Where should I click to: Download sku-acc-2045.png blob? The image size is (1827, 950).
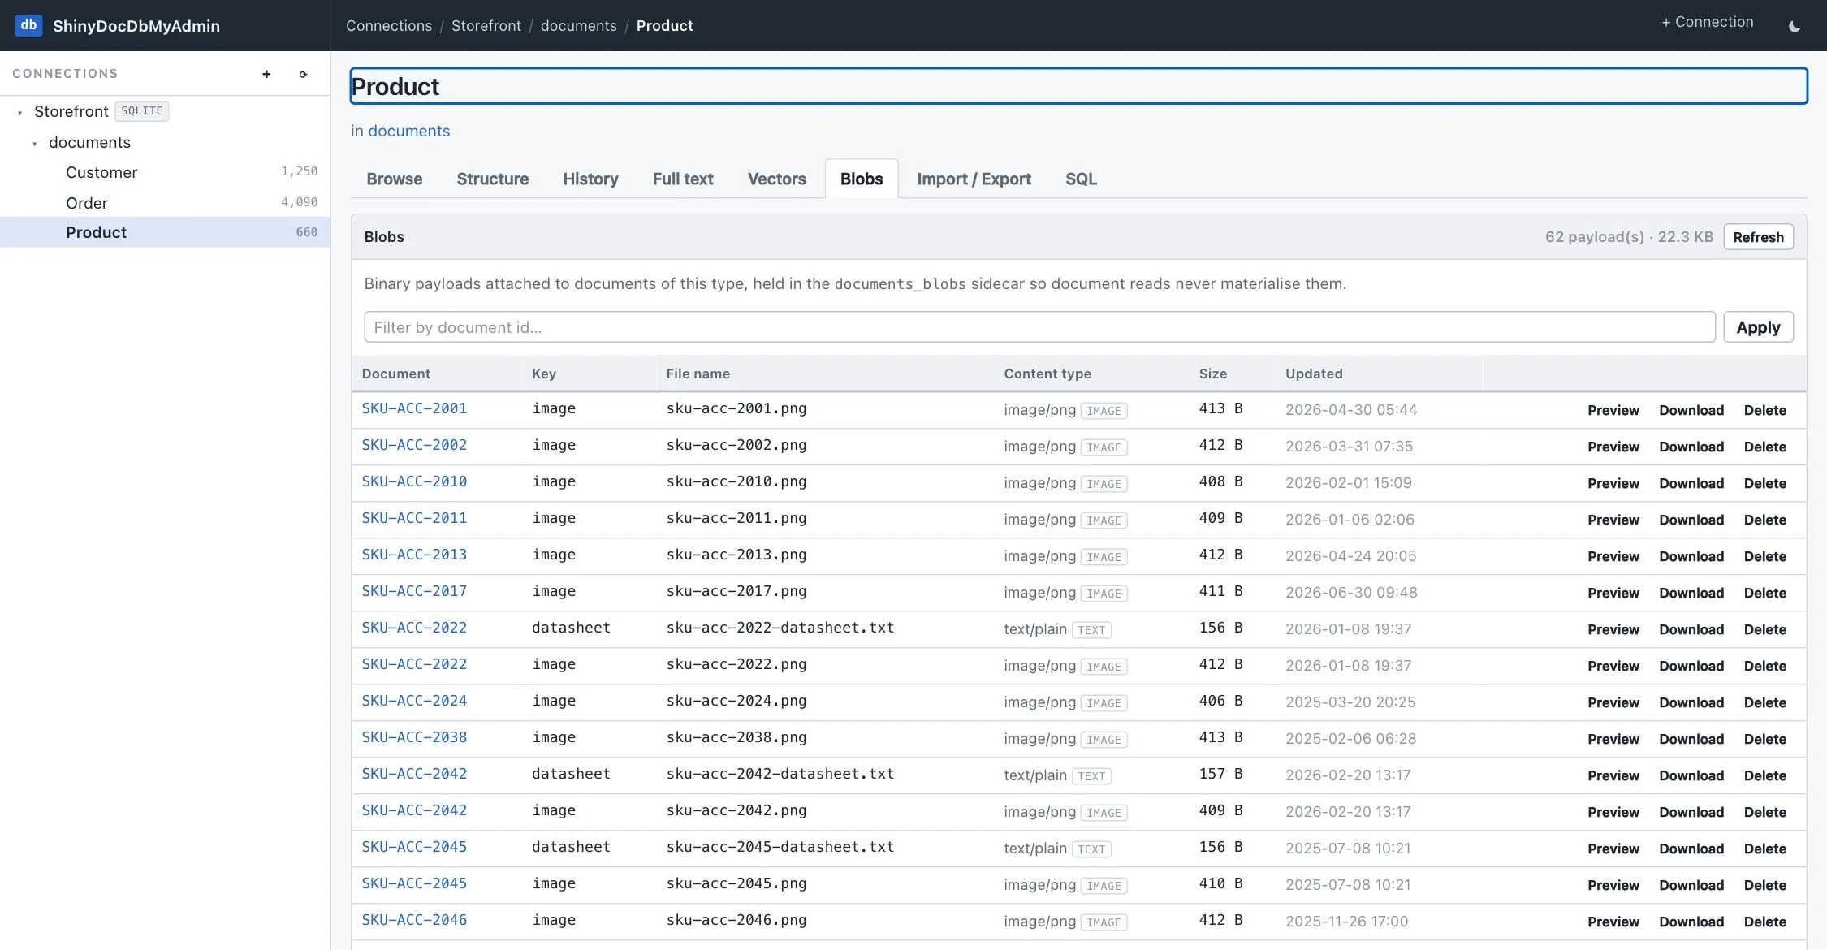click(x=1691, y=886)
